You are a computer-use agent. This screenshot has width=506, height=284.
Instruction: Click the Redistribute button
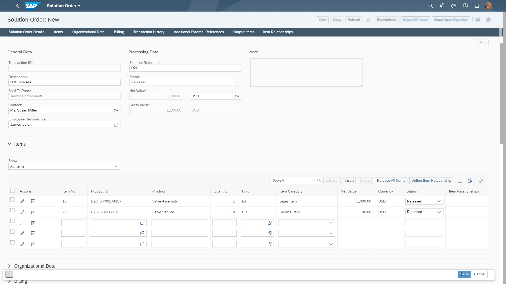(386, 20)
